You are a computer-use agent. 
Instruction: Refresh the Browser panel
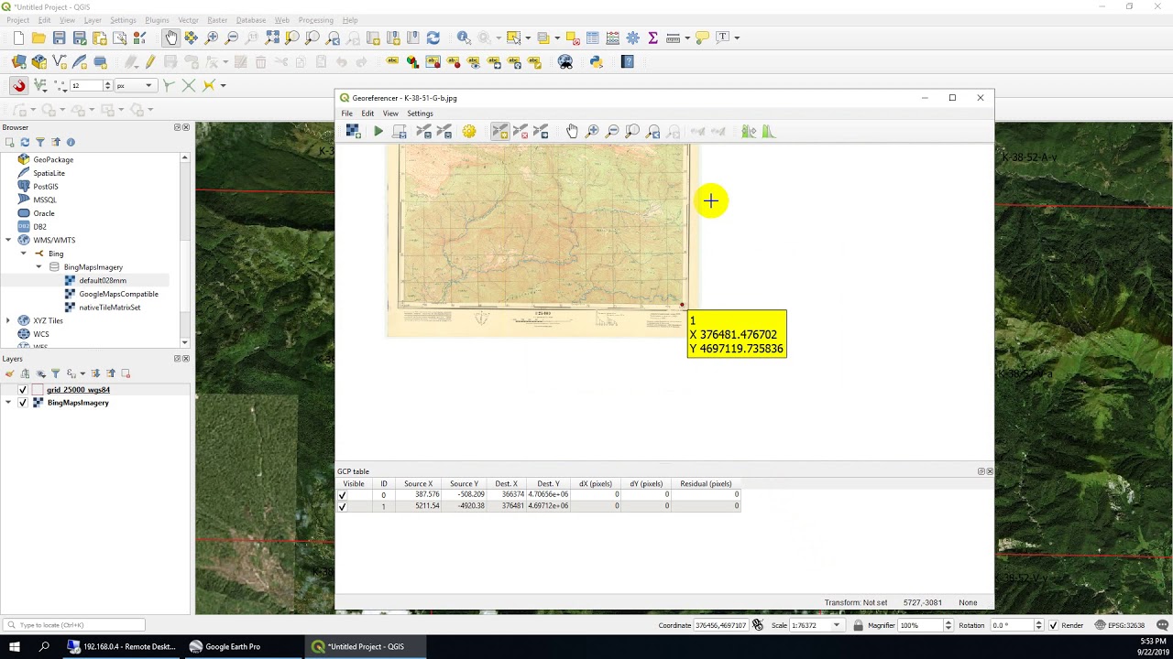pyautogui.click(x=25, y=142)
